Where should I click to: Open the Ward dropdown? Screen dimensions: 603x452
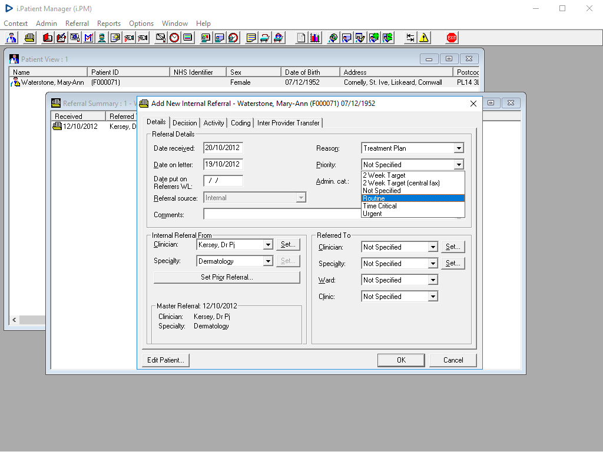(433, 280)
